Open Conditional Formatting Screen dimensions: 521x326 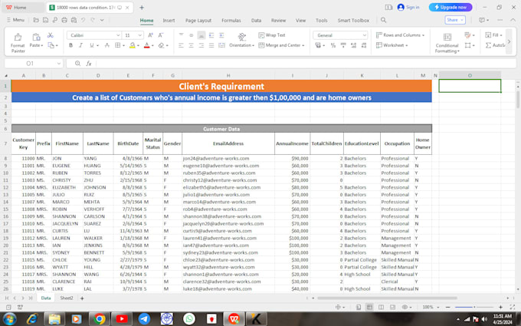click(447, 43)
